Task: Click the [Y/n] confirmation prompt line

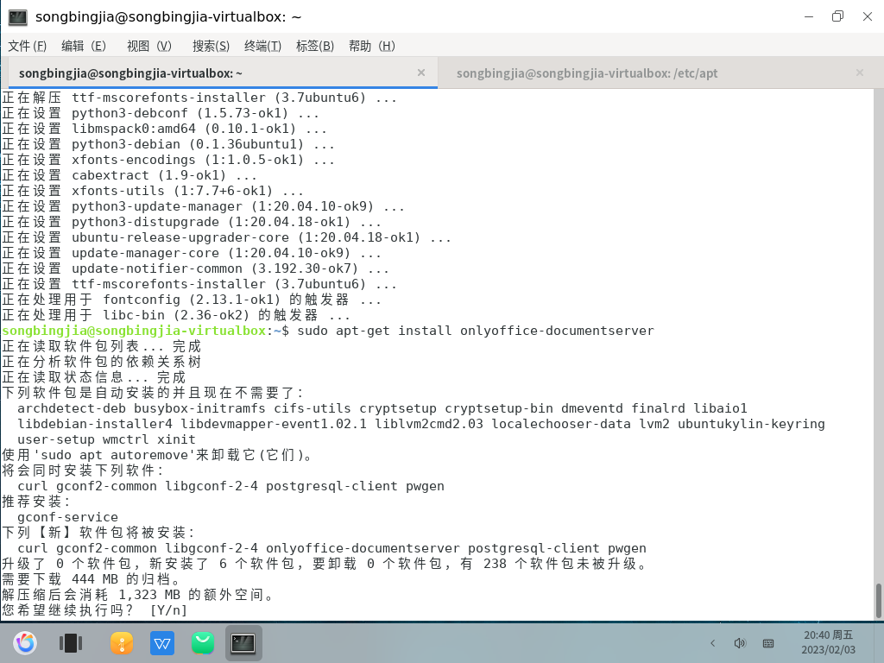Action: [95, 610]
